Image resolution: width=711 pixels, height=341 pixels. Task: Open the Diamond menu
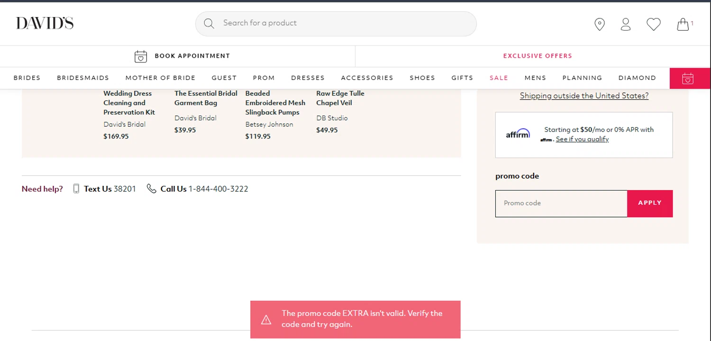(x=637, y=78)
